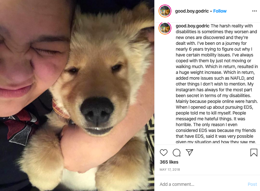Screen dimensions: 260x191
Task: Like the post with the heart icon
Action: pyautogui.click(x=163, y=153)
